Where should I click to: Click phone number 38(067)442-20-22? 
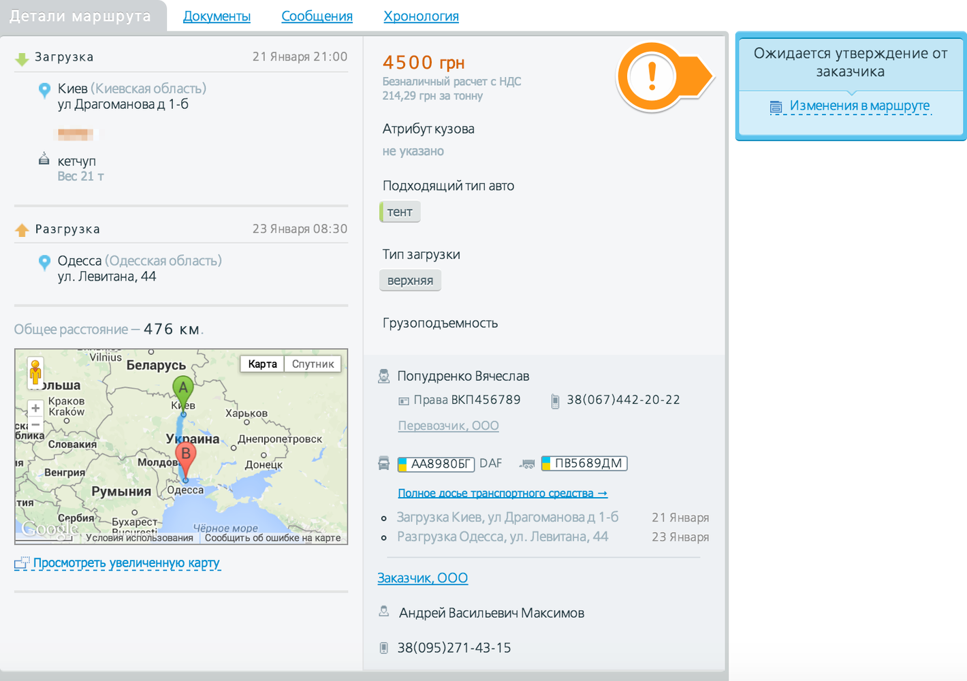(x=623, y=400)
